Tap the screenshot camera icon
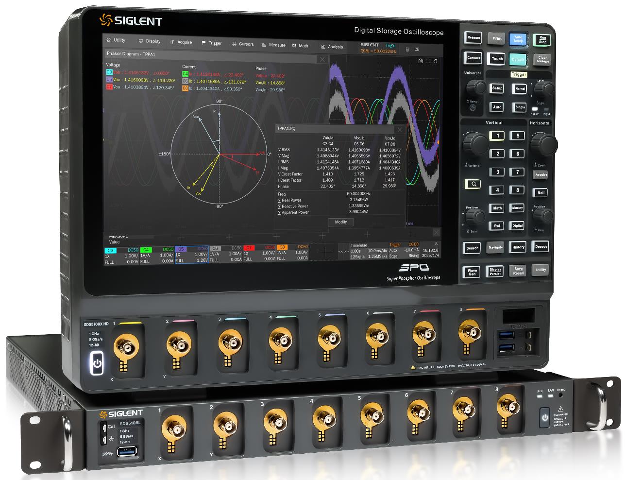The image size is (625, 480). (420, 61)
